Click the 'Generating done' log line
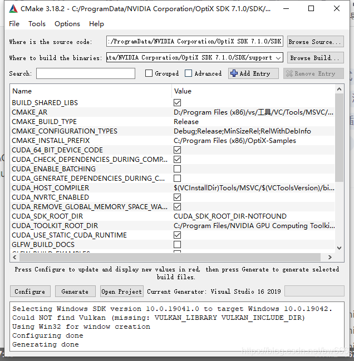The width and height of the screenshot is (354, 361). (x=46, y=344)
